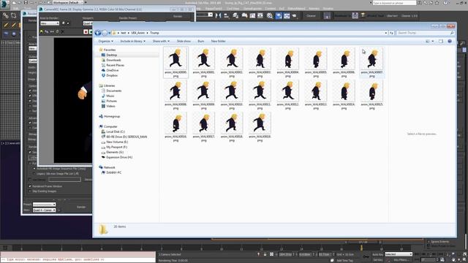
Task: Open the Content menu in 3ds Max
Action: pyautogui.click(x=270, y=8)
